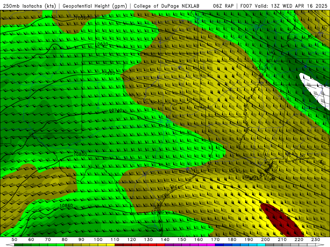Select the colorbar value 180
This screenshot has width=330, height=247.
click(232, 240)
